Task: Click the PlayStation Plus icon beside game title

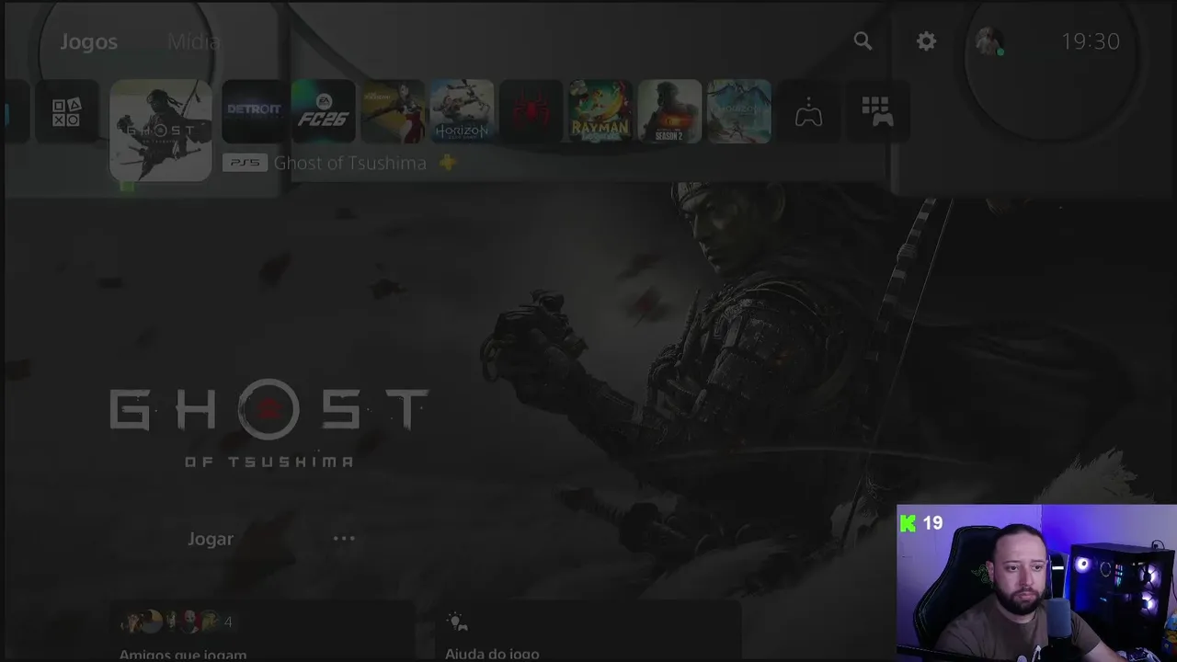Action: (447, 163)
